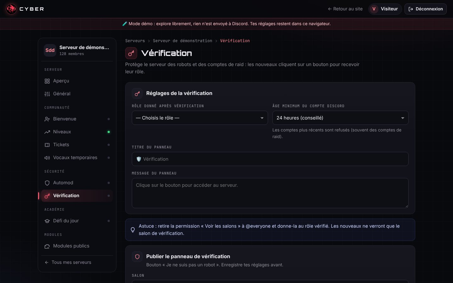
Task: Click the Sdd server avatar
Action: [50, 50]
